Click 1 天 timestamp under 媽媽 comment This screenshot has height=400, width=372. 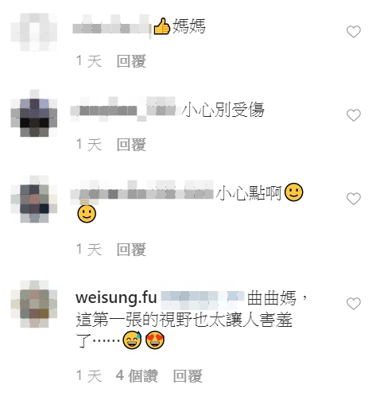[89, 61]
